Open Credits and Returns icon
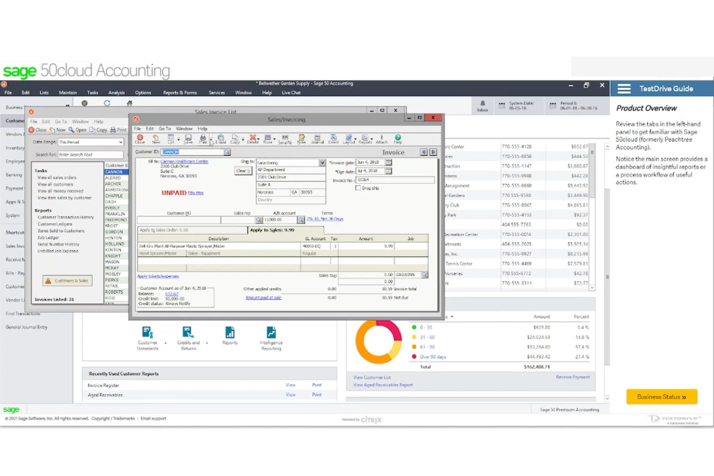 pos(188,332)
